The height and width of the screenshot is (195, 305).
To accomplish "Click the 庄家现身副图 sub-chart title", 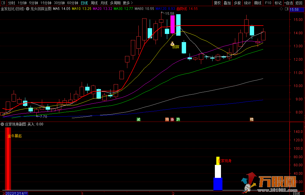I will 16,124.
